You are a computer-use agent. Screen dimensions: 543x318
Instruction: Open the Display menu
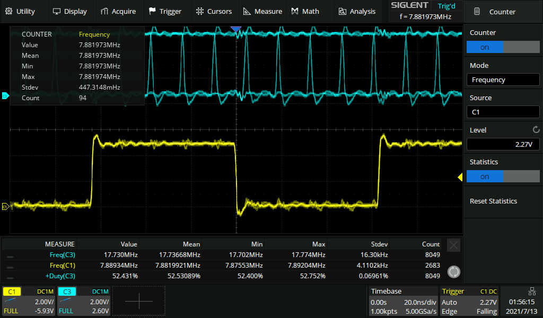click(69, 12)
